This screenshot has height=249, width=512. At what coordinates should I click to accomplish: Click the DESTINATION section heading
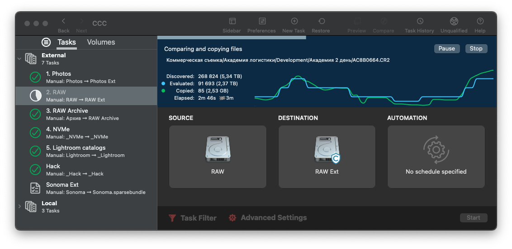298,118
